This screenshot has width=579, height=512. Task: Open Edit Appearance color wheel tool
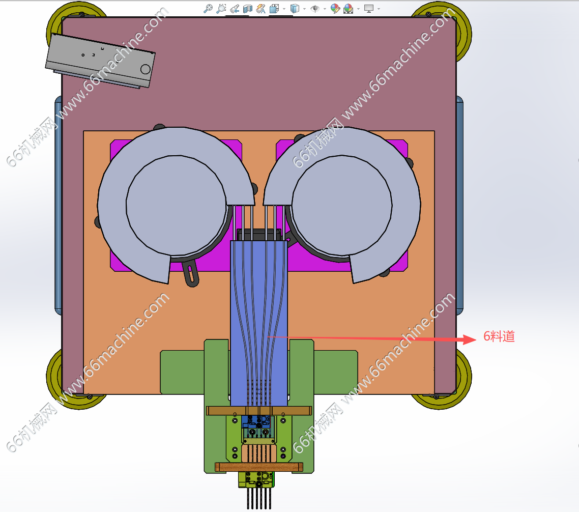click(335, 9)
